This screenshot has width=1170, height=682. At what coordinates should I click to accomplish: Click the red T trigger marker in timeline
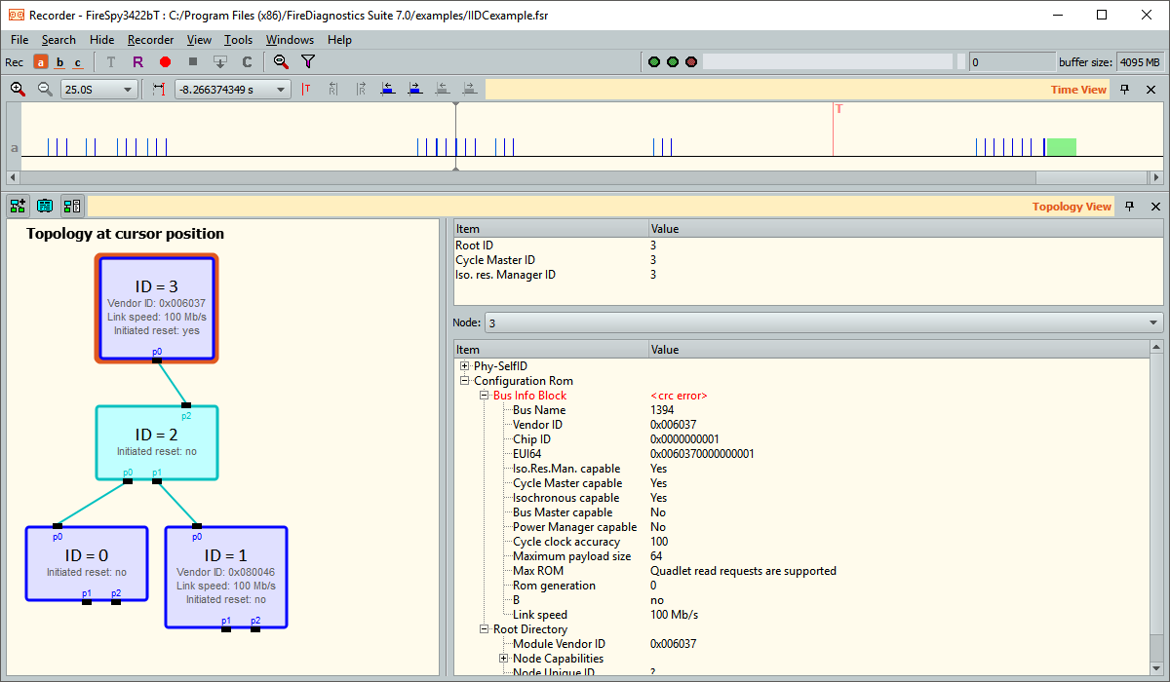pos(838,109)
